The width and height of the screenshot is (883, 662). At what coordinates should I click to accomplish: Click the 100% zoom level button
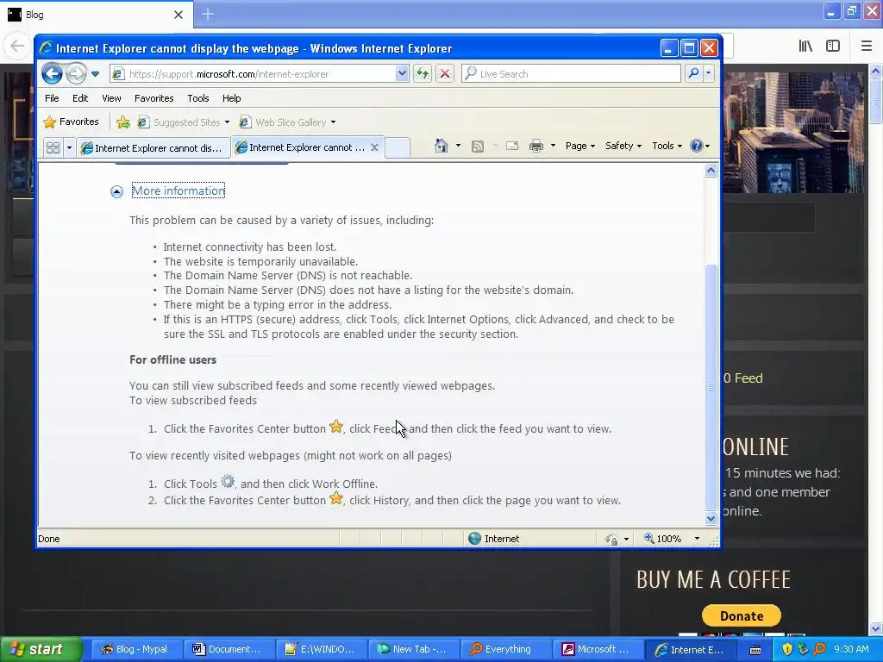663,539
